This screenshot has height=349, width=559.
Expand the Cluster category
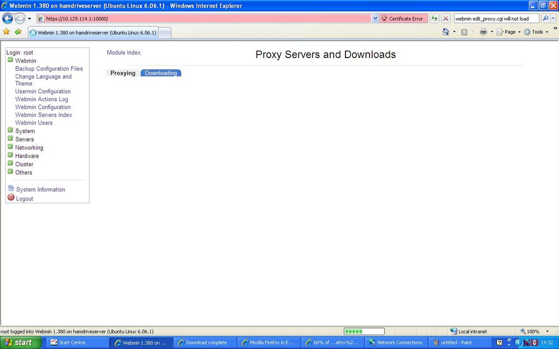coord(10,163)
